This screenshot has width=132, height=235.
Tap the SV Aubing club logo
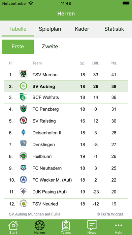coord(24,86)
